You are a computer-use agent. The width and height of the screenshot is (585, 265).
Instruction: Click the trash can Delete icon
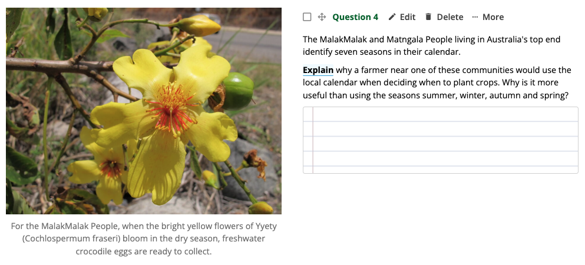point(428,17)
